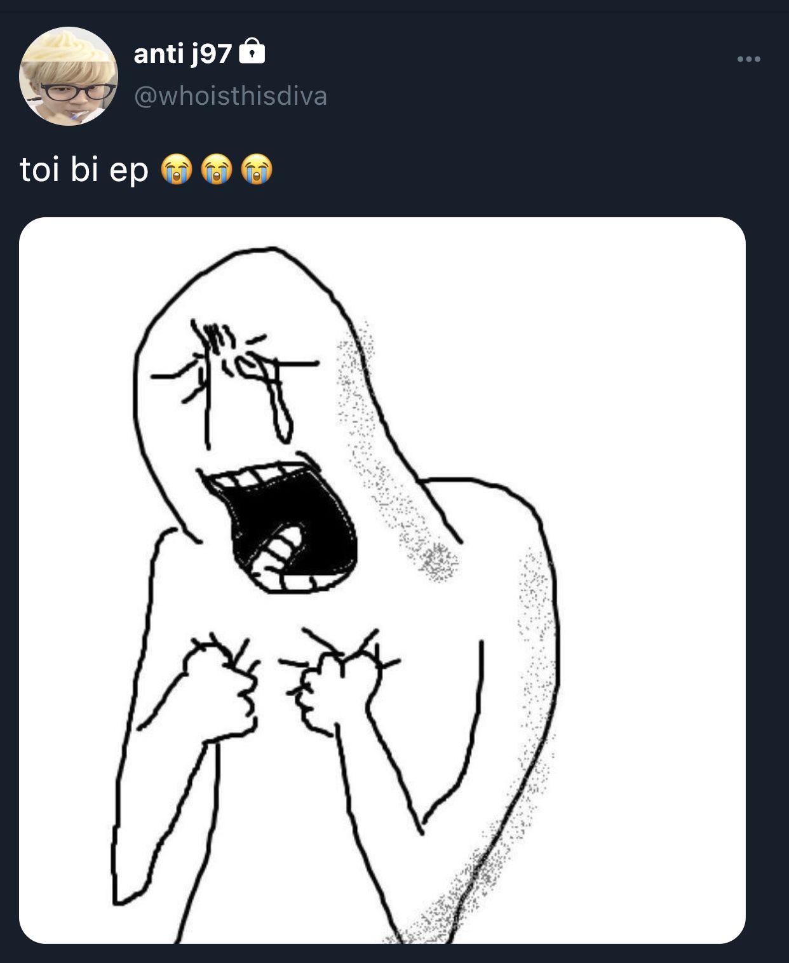Open the @whoisthisdiva handle link
This screenshot has width=789, height=963.
230,96
